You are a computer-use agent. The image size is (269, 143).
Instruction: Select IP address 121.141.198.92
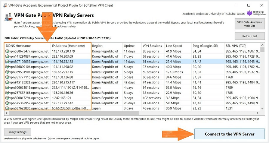pyautogui.click(x=62, y=67)
